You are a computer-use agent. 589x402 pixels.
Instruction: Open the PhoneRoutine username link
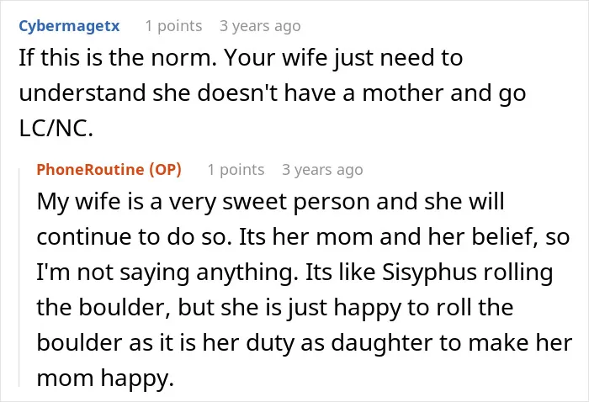pyautogui.click(x=90, y=170)
